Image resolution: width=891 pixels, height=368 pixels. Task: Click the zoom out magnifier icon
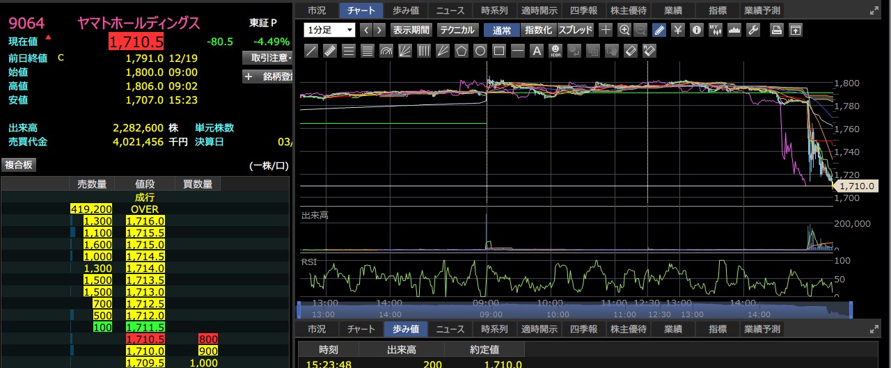pos(640,30)
